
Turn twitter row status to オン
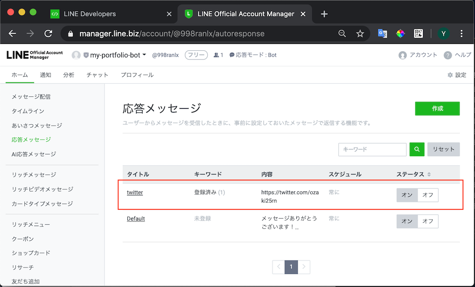click(407, 195)
